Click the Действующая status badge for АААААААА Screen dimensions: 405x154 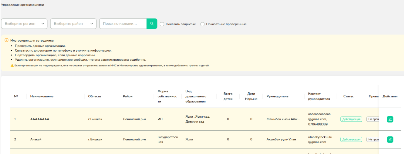pyautogui.click(x=351, y=119)
